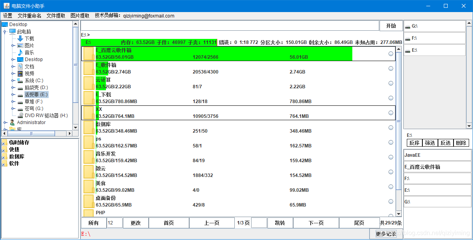Screen dimensions: 473x240
Task: Select JavaEE in the history list
Action: 438,155
